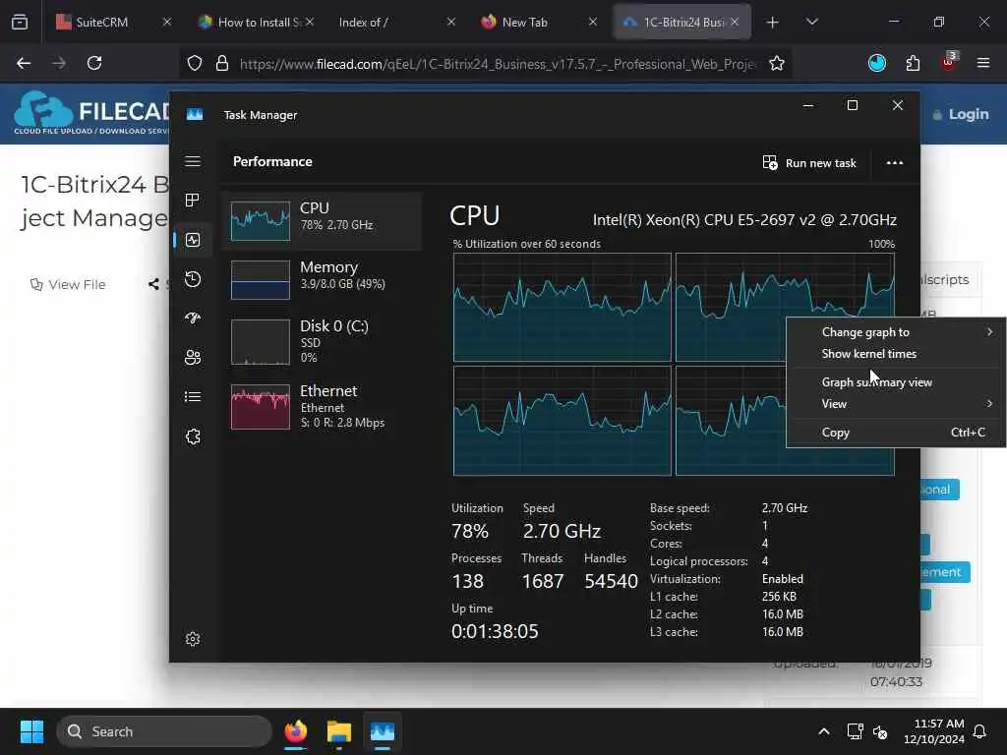Switch to How to Install browser tab

252,22
